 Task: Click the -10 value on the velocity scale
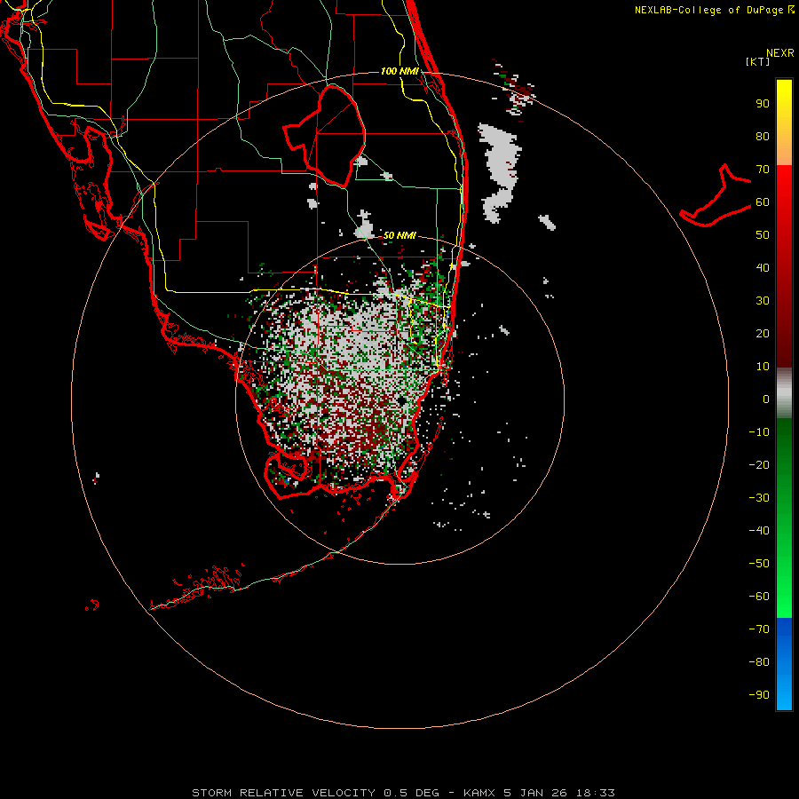click(x=759, y=432)
